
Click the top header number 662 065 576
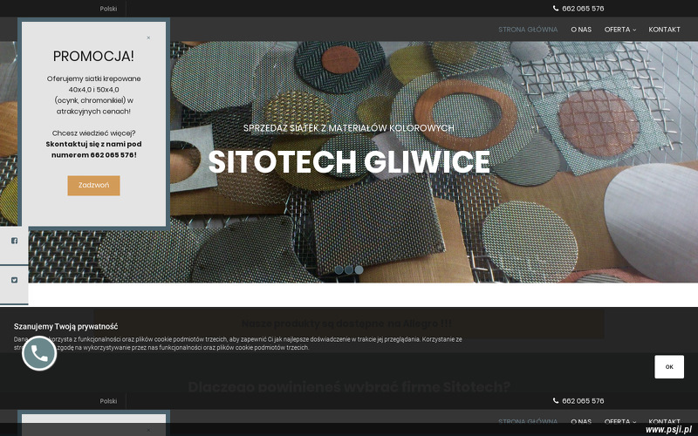(x=583, y=9)
